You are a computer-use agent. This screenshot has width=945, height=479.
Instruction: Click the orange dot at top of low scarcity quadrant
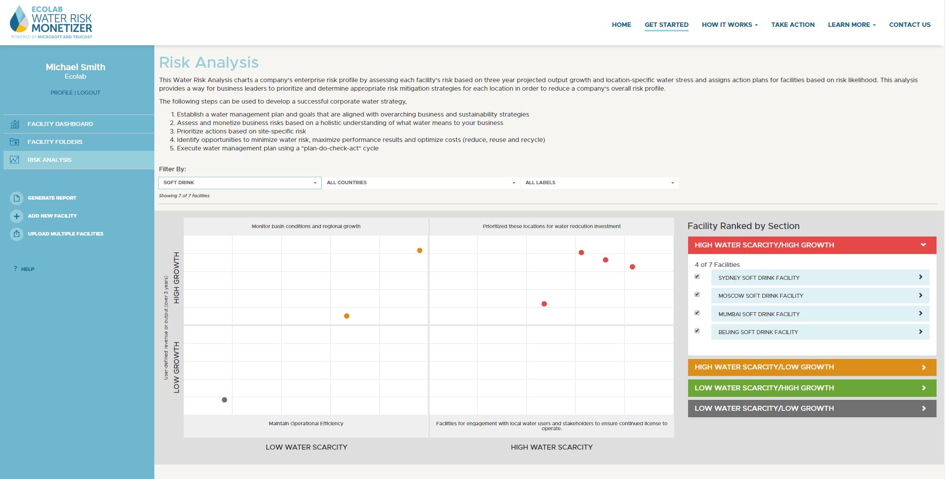pyautogui.click(x=420, y=250)
